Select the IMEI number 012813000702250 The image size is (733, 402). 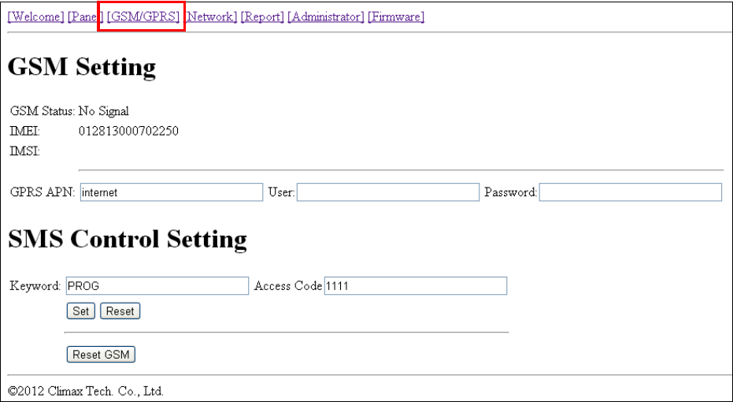(x=128, y=131)
